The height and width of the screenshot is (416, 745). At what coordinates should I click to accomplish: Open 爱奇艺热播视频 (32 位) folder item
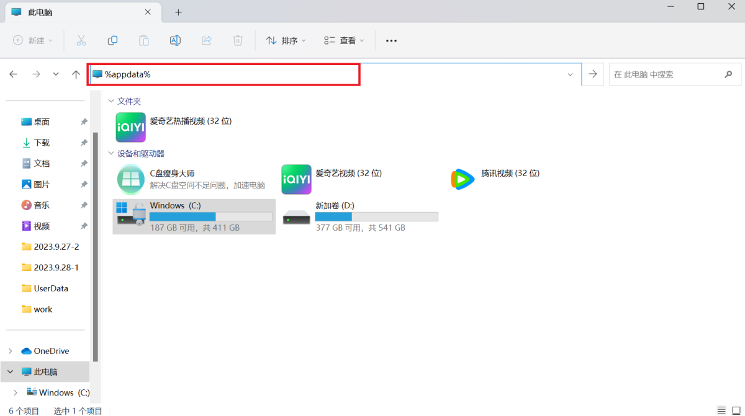coord(130,127)
